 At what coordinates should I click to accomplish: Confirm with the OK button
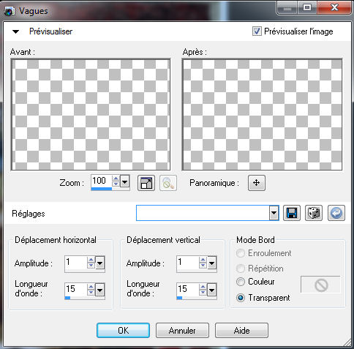pos(124,331)
